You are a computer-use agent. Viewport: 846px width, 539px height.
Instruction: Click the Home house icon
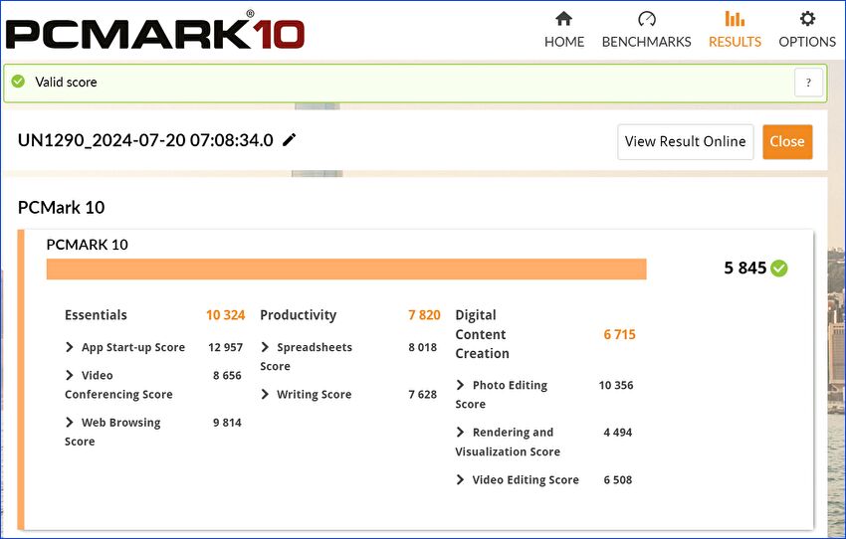coord(563,19)
